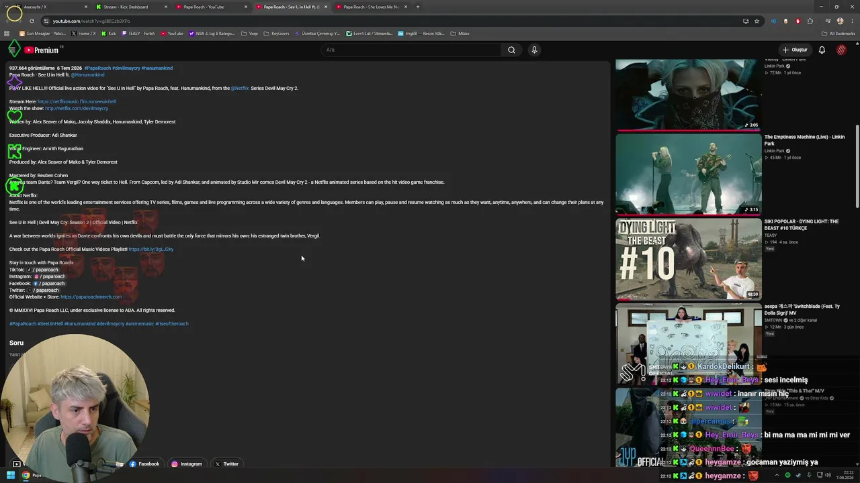Click the #riseoftheroach hashtag
Screen dimensions: 860x483
172,323
